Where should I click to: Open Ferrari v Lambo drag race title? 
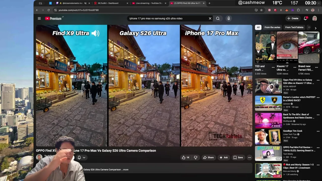[299, 99]
